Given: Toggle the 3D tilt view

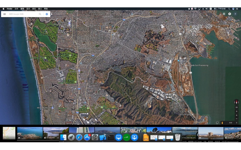Looking at the screenshot, I should tap(236, 107).
